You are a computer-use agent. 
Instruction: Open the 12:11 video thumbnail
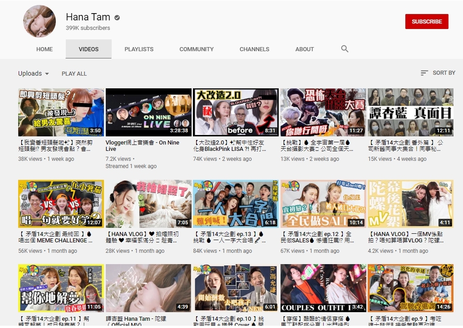[x=410, y=112]
